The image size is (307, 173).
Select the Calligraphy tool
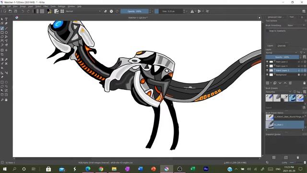click(x=6, y=23)
